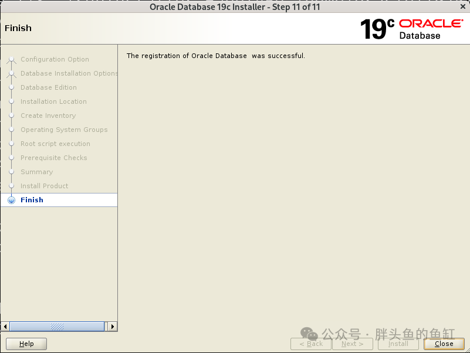The height and width of the screenshot is (353, 470).
Task: Select the Installation Location step
Action: pos(53,101)
